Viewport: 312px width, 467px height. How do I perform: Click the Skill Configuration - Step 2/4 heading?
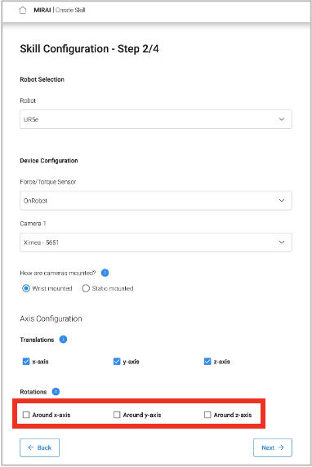[x=89, y=49]
